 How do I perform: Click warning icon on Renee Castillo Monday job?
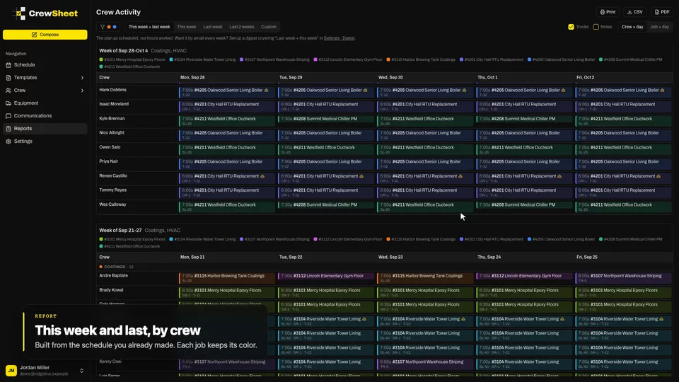coord(262,176)
